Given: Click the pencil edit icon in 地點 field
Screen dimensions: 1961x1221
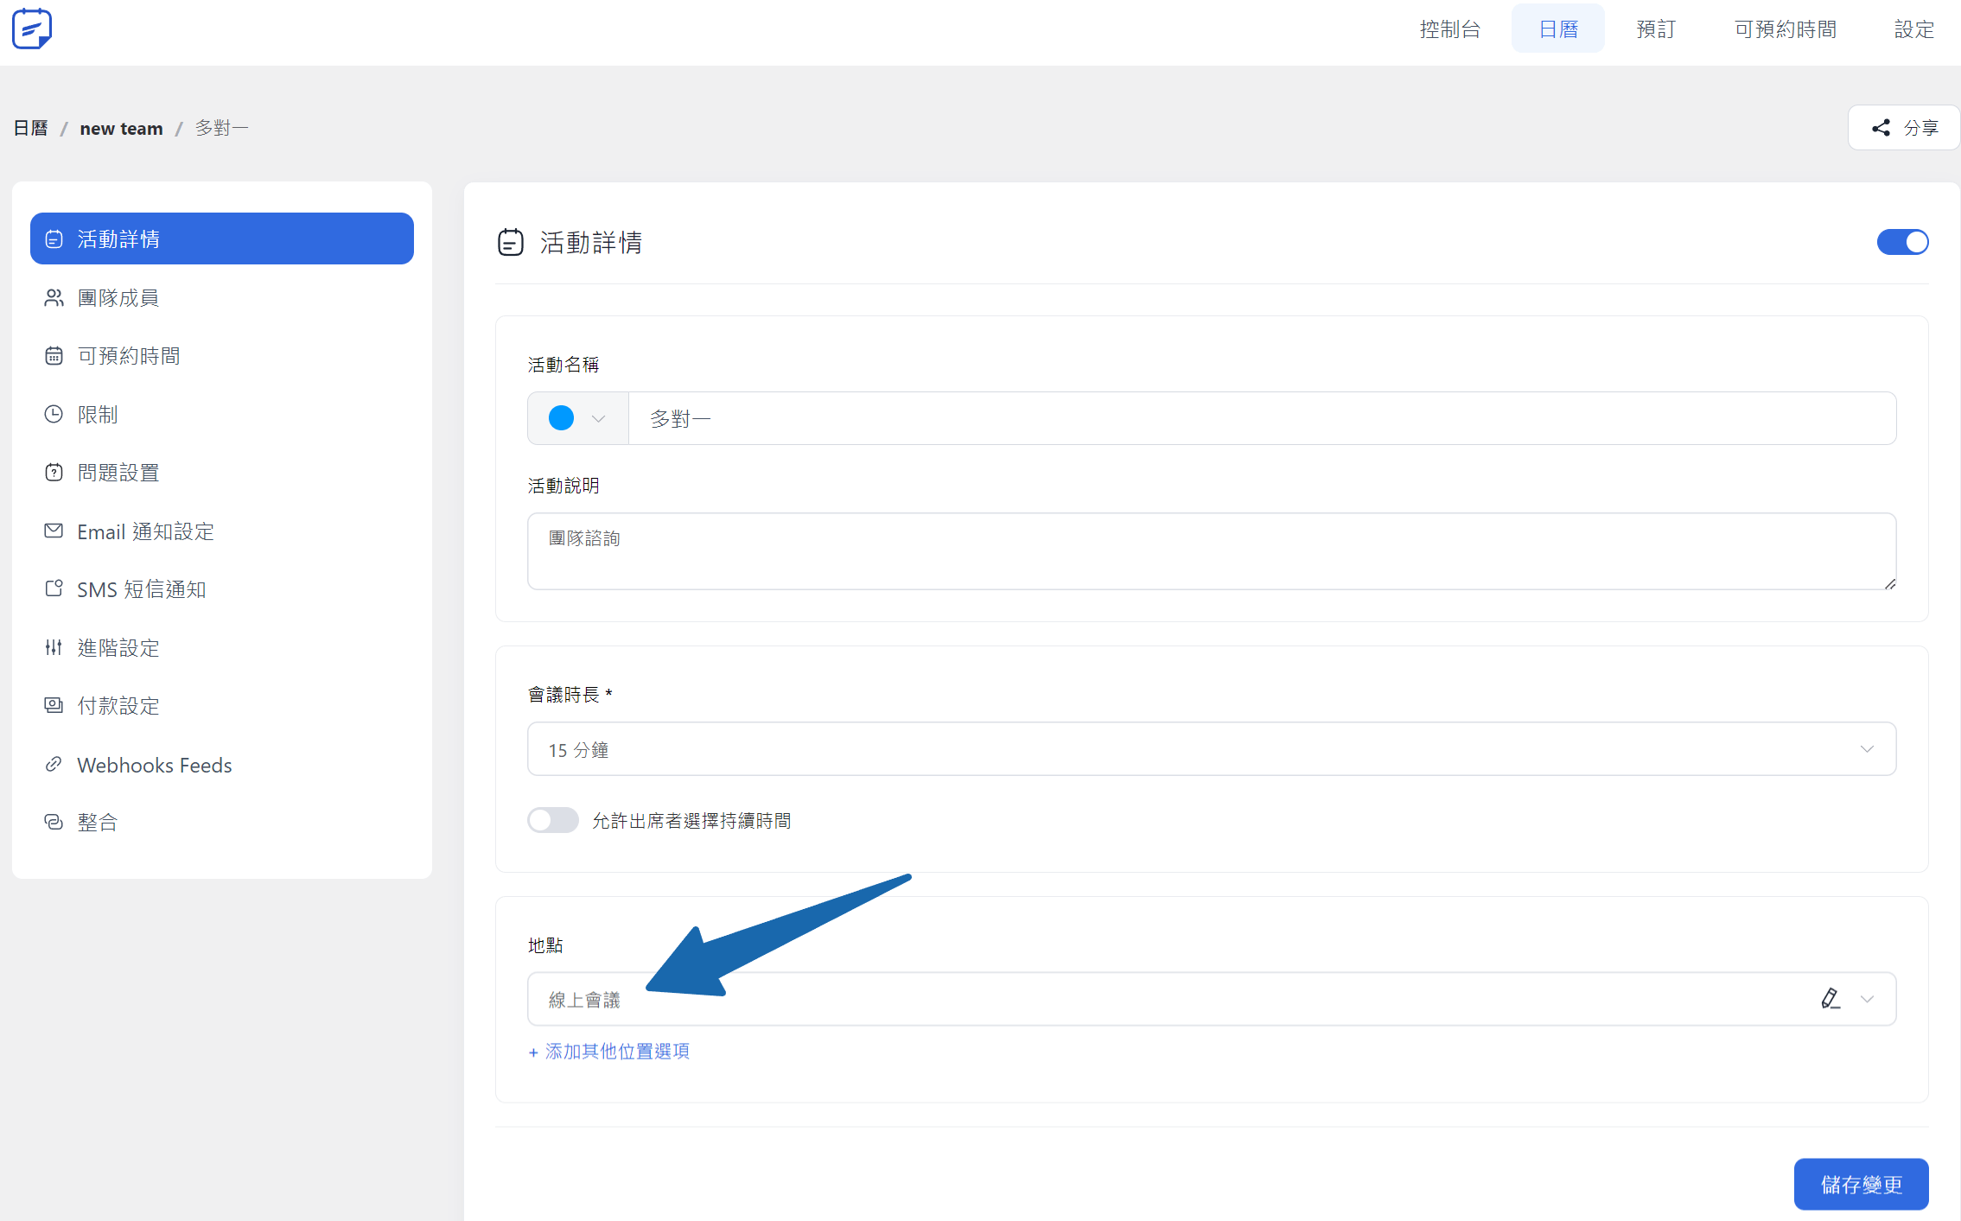Looking at the screenshot, I should (x=1830, y=999).
